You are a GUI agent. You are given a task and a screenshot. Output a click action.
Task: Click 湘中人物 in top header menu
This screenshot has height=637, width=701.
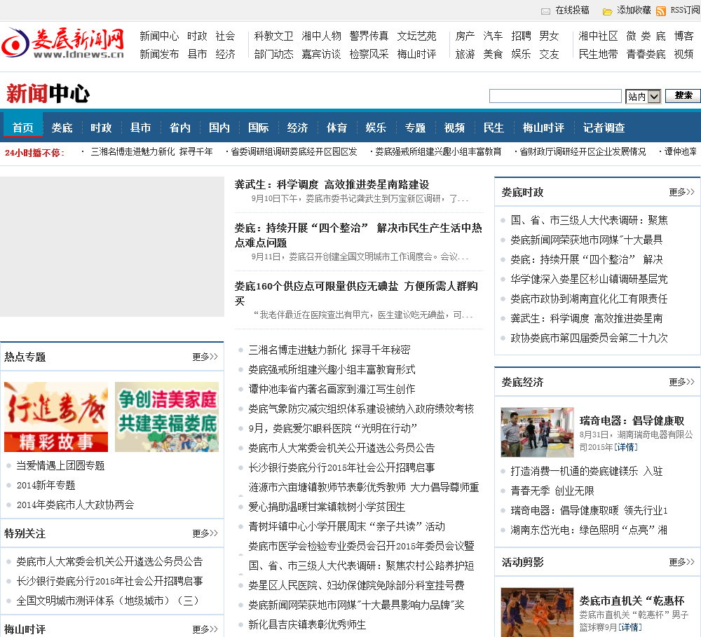(321, 36)
